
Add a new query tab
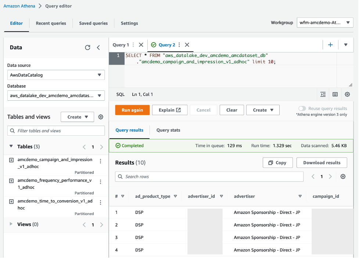pyautogui.click(x=330, y=45)
